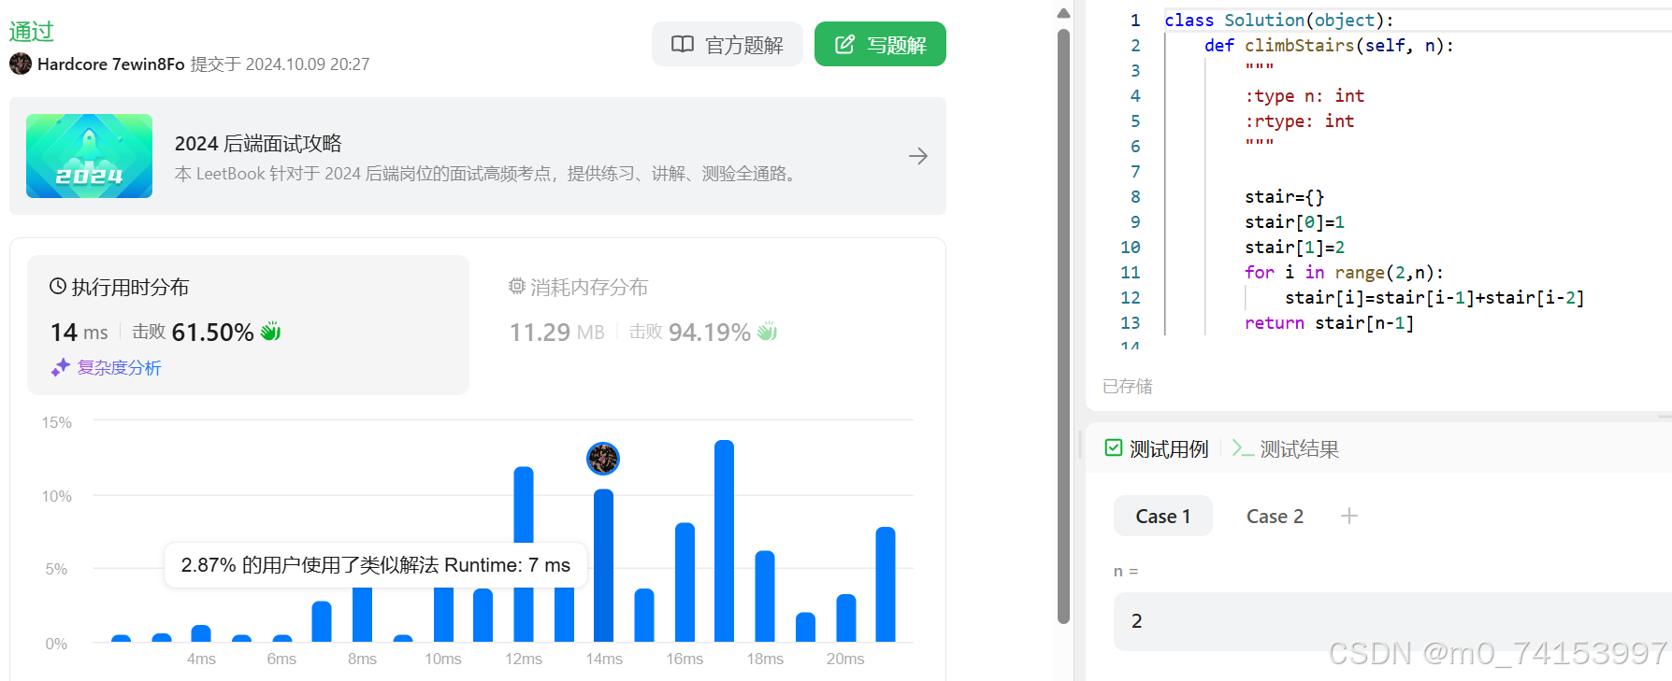
Task: Click the tooltip 2.87% 的用户使用了类似解法
Action: click(376, 565)
